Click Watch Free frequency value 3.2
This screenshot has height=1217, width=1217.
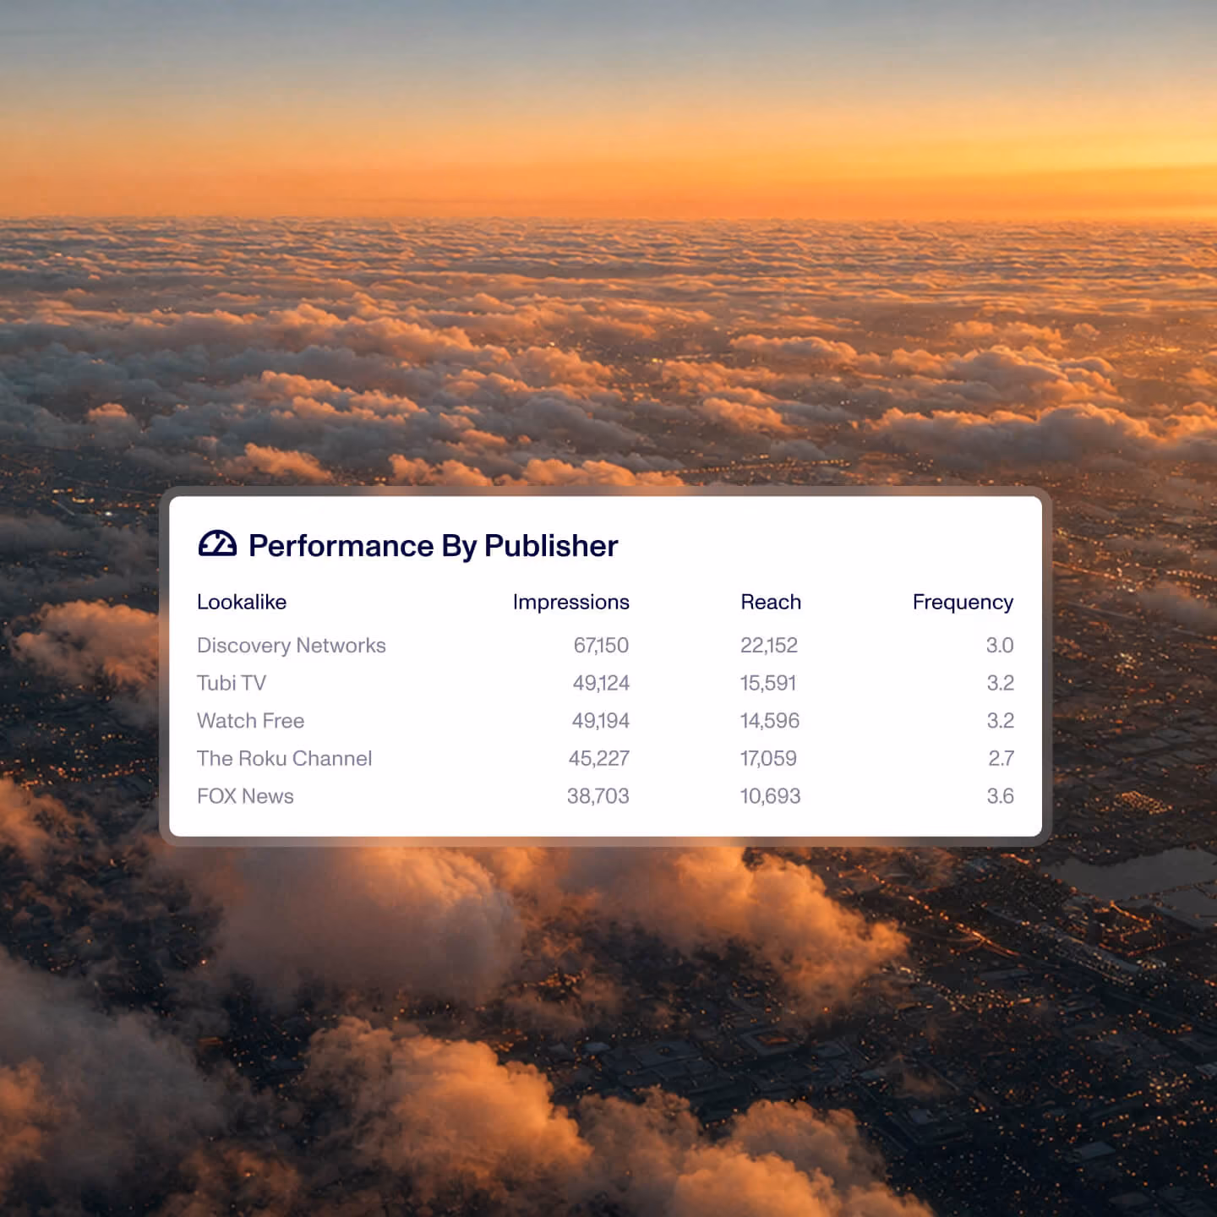[x=1001, y=721]
